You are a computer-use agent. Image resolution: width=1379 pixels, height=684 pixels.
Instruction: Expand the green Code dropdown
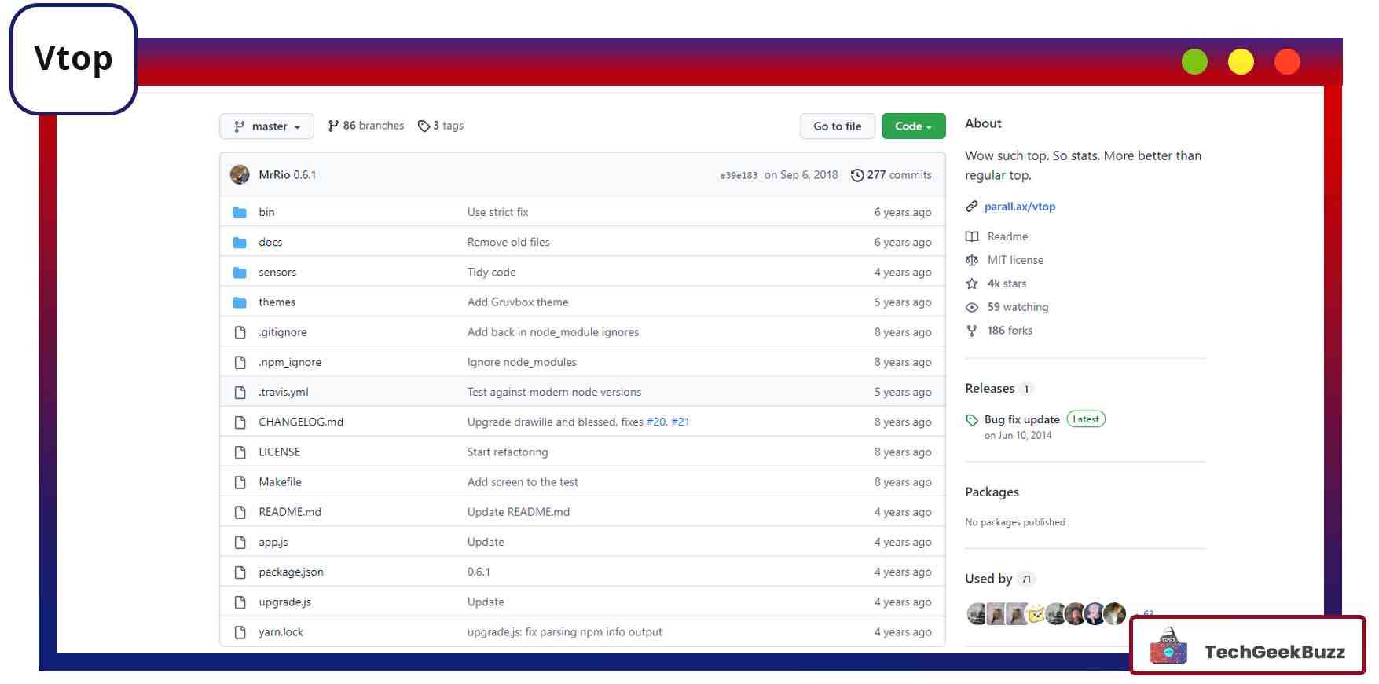913,126
